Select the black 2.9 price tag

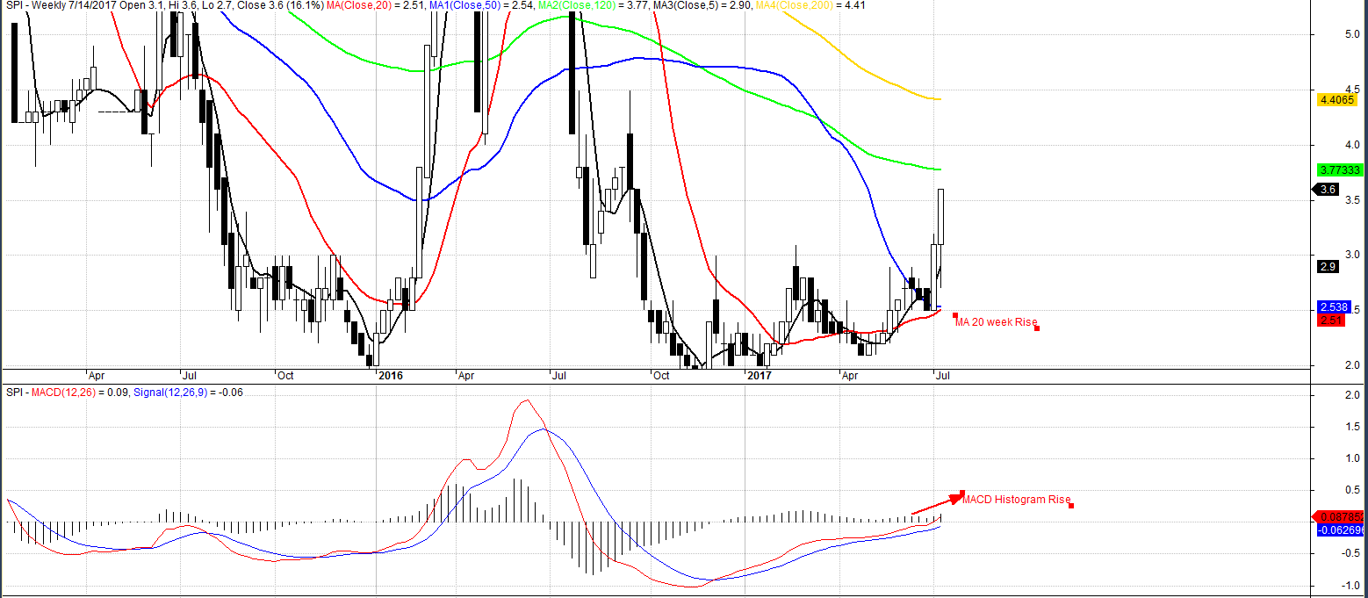1328,266
